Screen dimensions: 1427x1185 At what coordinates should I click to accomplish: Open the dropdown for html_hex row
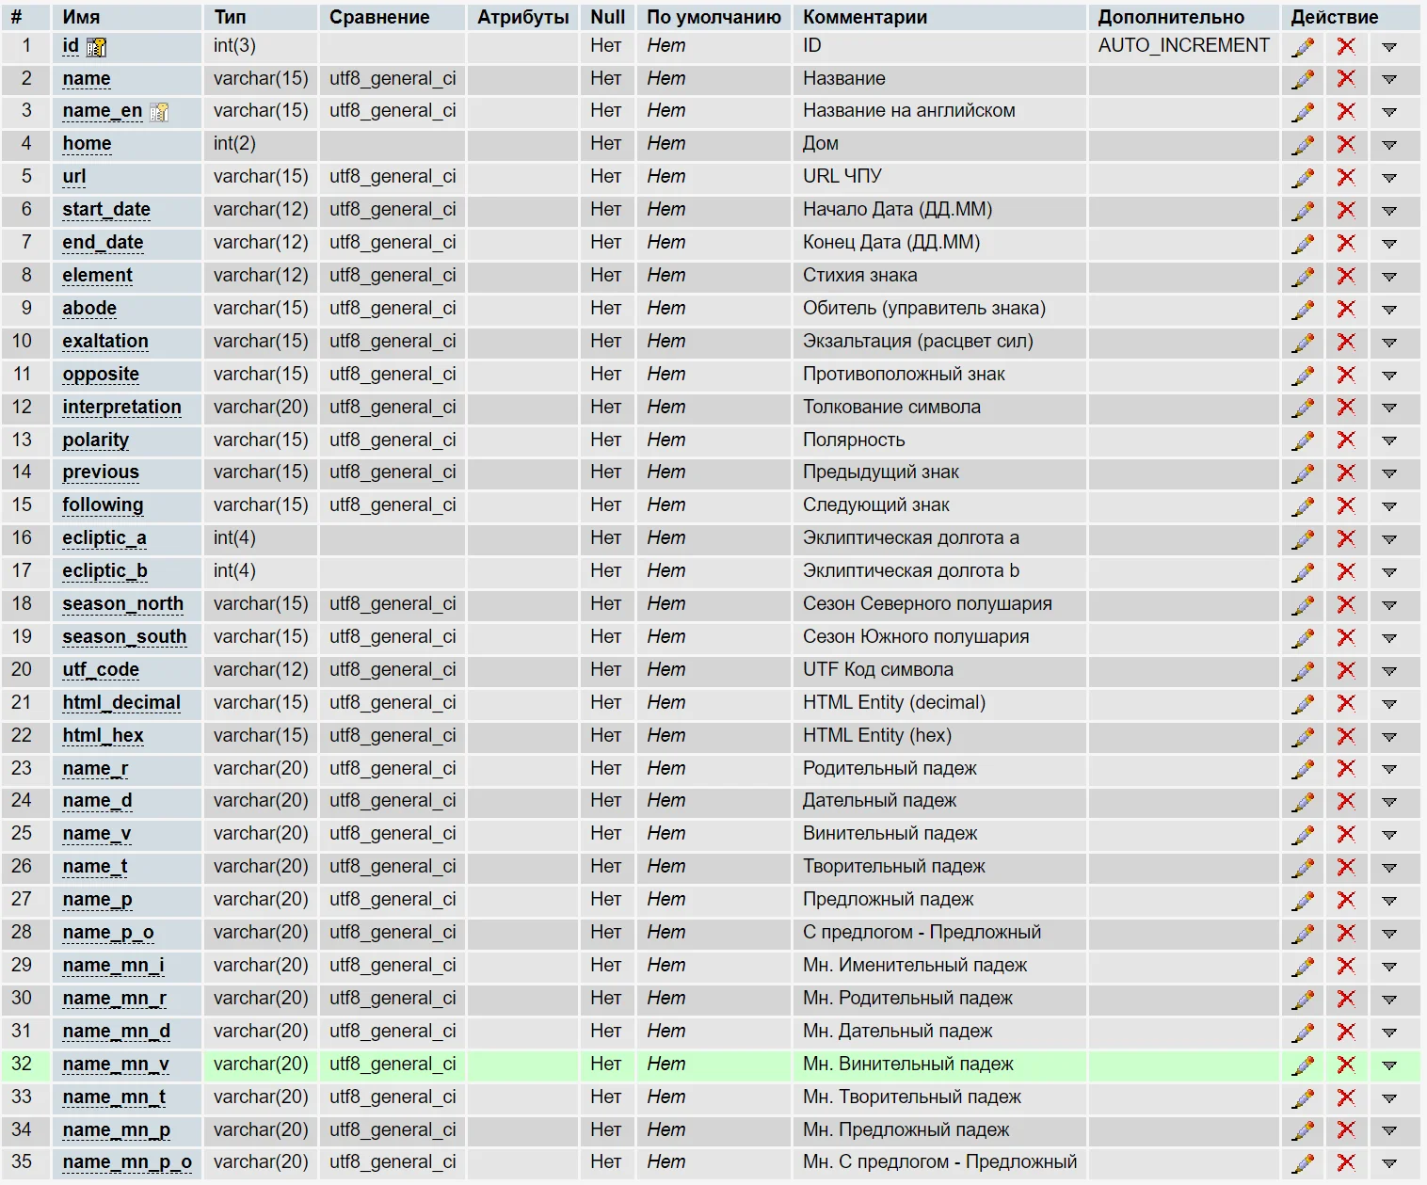point(1389,737)
